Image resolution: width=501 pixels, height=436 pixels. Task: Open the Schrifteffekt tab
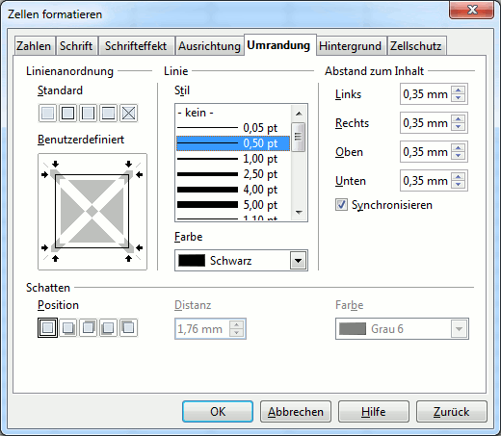[x=136, y=46]
